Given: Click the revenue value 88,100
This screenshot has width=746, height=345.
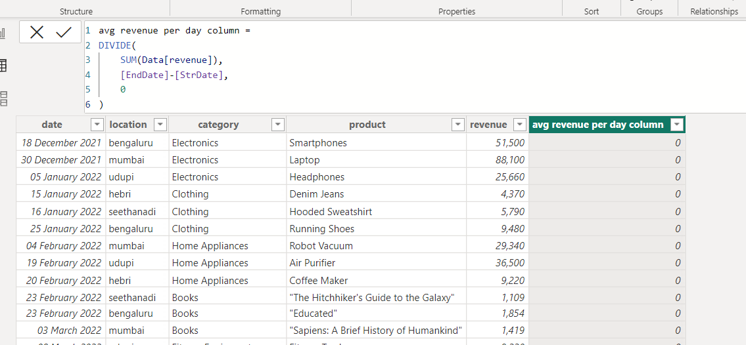Looking at the screenshot, I should [509, 160].
